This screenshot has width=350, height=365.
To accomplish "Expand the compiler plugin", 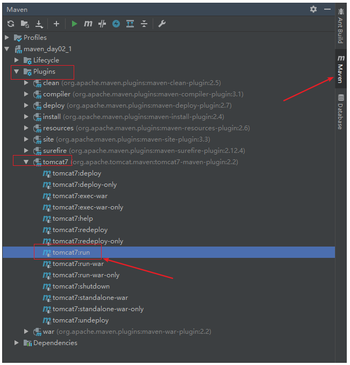I will (26, 94).
